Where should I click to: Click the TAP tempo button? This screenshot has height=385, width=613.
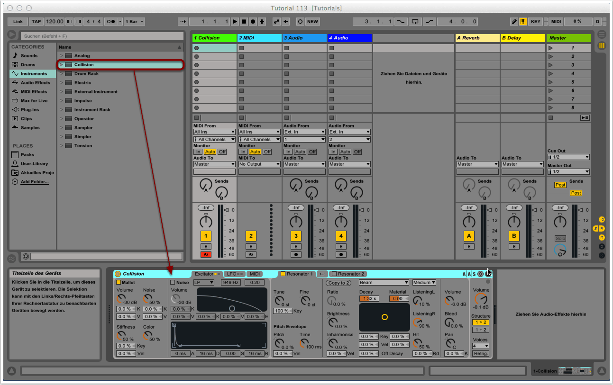click(x=37, y=21)
